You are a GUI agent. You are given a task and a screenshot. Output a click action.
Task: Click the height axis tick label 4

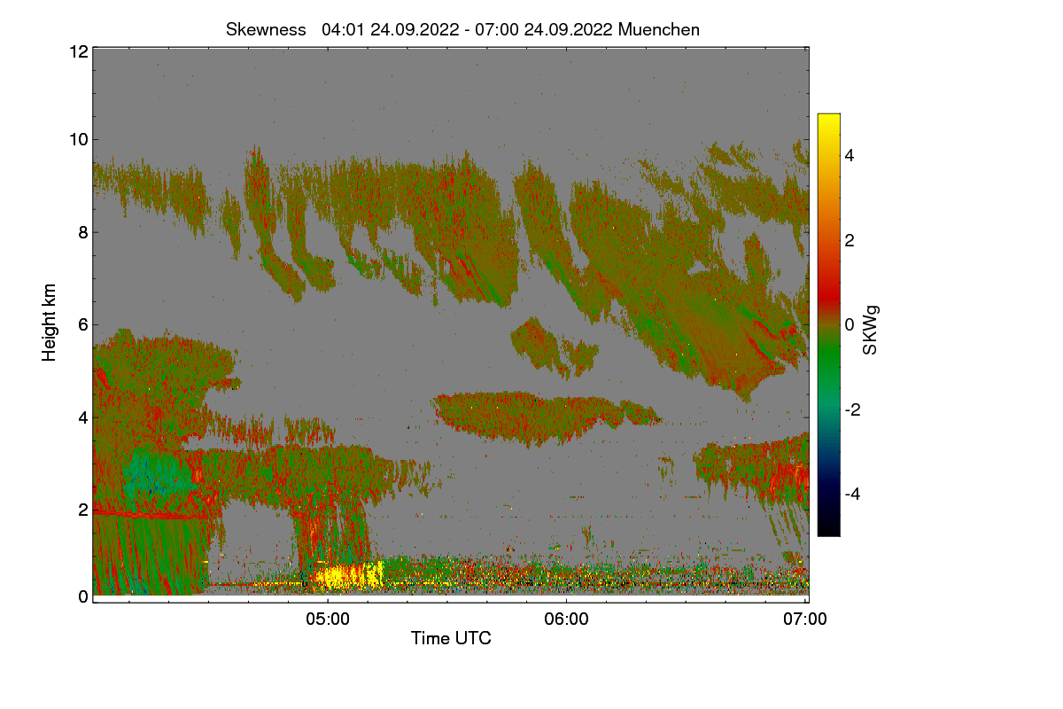point(82,417)
